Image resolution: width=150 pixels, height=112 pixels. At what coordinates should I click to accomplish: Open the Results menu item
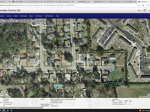click(x=16, y=16)
